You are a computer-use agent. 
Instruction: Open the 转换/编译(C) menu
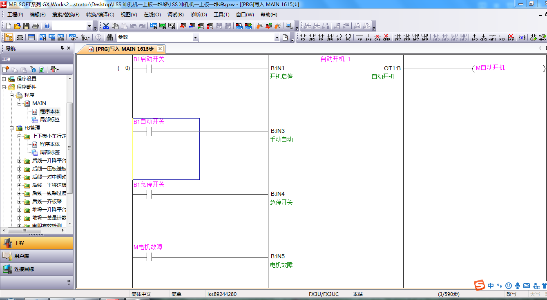[x=100, y=15]
